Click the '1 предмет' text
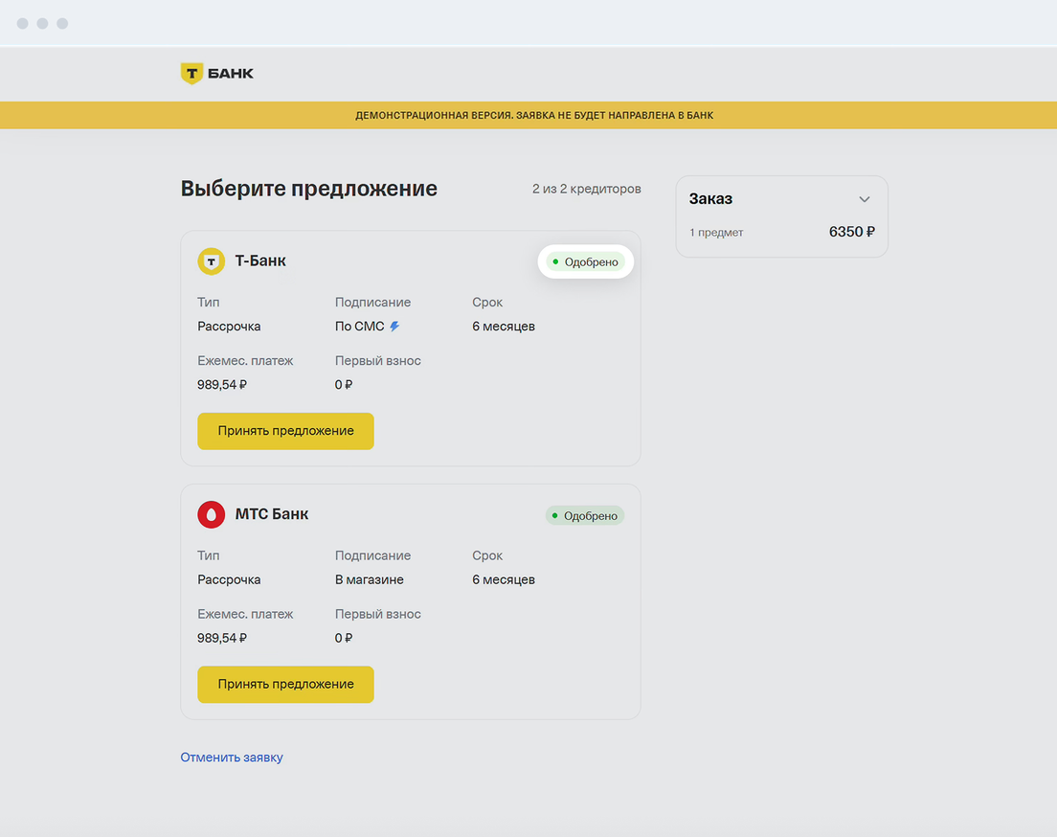 pyautogui.click(x=716, y=233)
